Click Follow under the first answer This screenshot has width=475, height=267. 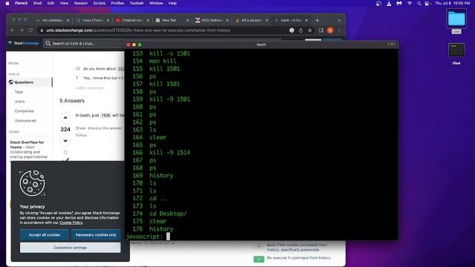[81, 135]
